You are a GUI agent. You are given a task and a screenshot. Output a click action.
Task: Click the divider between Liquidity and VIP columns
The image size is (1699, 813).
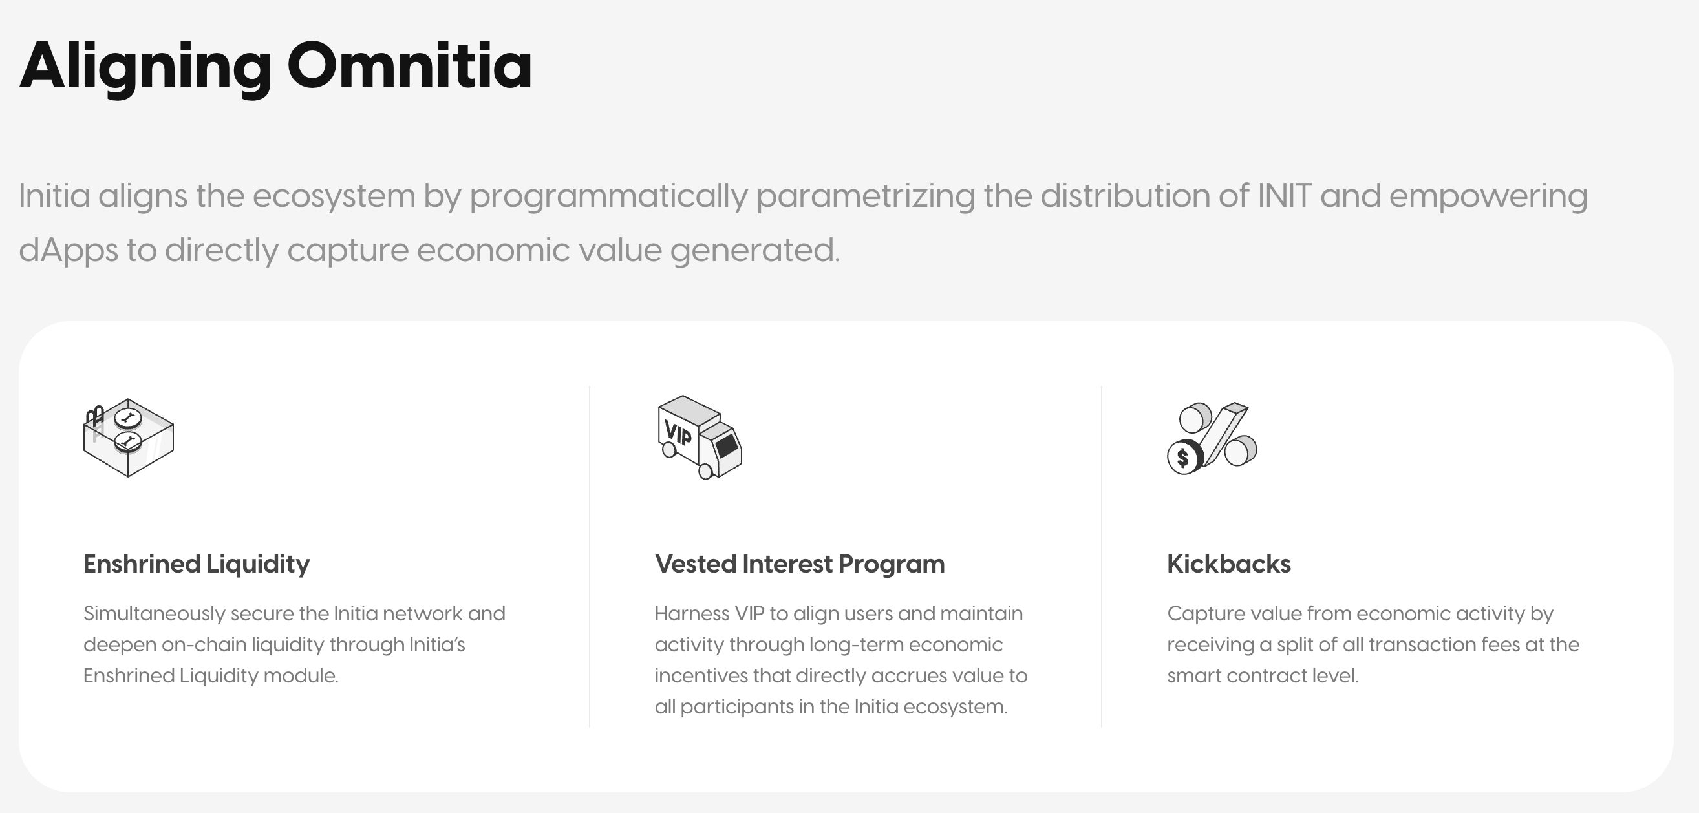[590, 556]
